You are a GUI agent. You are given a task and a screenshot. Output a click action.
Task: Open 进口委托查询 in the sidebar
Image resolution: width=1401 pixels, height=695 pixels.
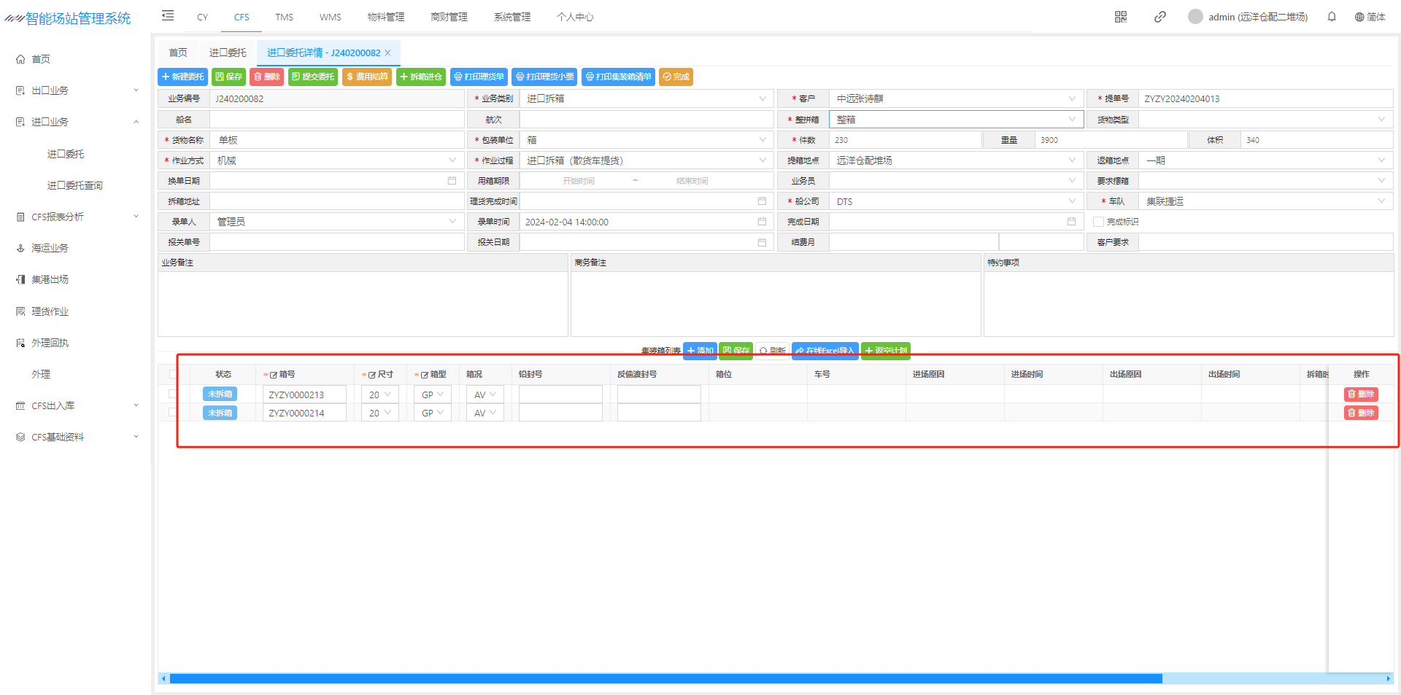click(x=74, y=185)
